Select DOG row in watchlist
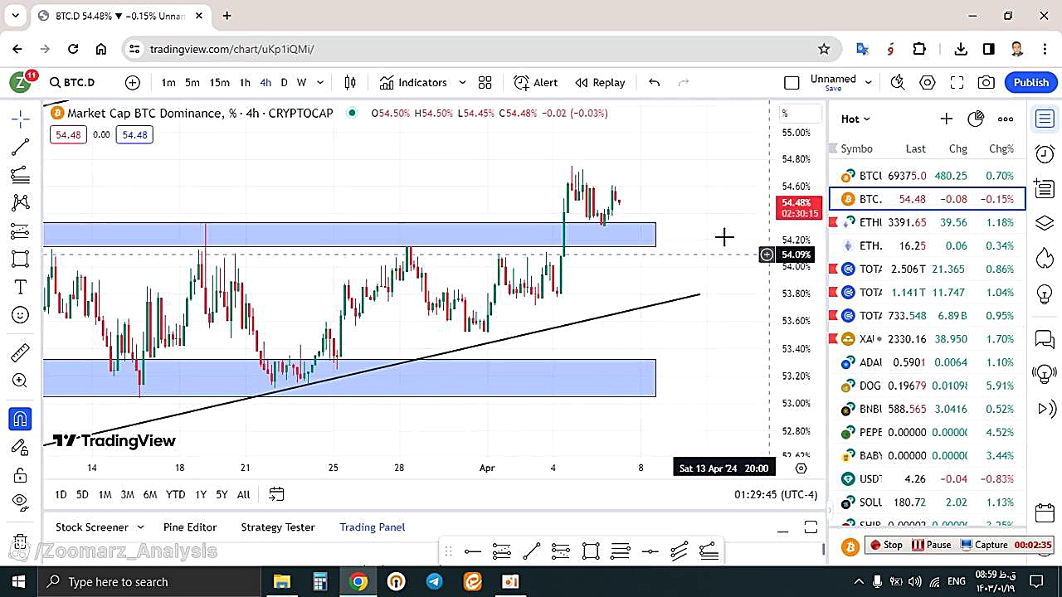 coord(928,386)
